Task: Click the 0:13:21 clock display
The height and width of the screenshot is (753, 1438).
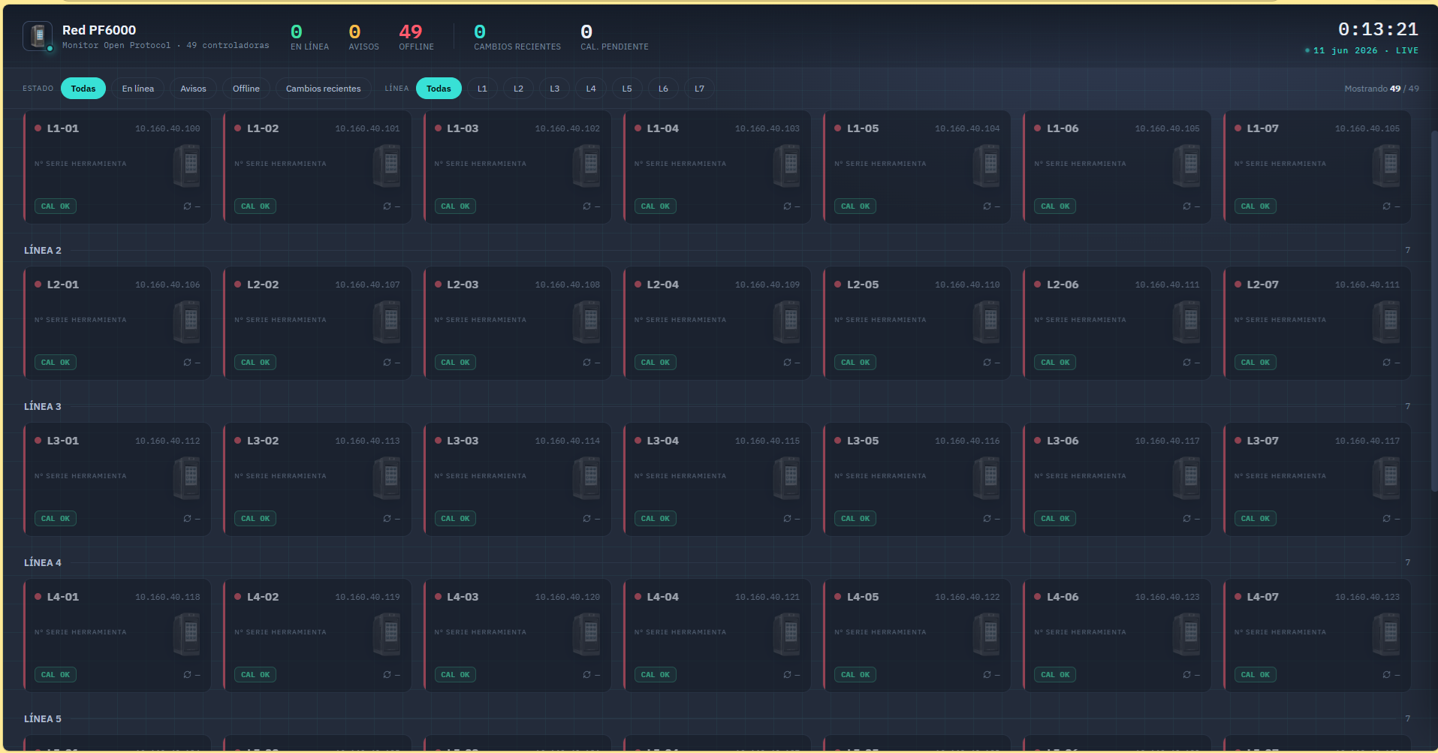Action: click(1378, 29)
